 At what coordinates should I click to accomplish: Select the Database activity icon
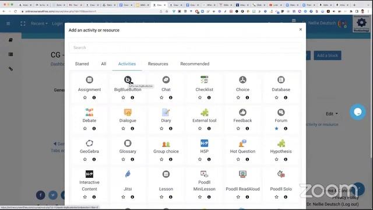(281, 80)
